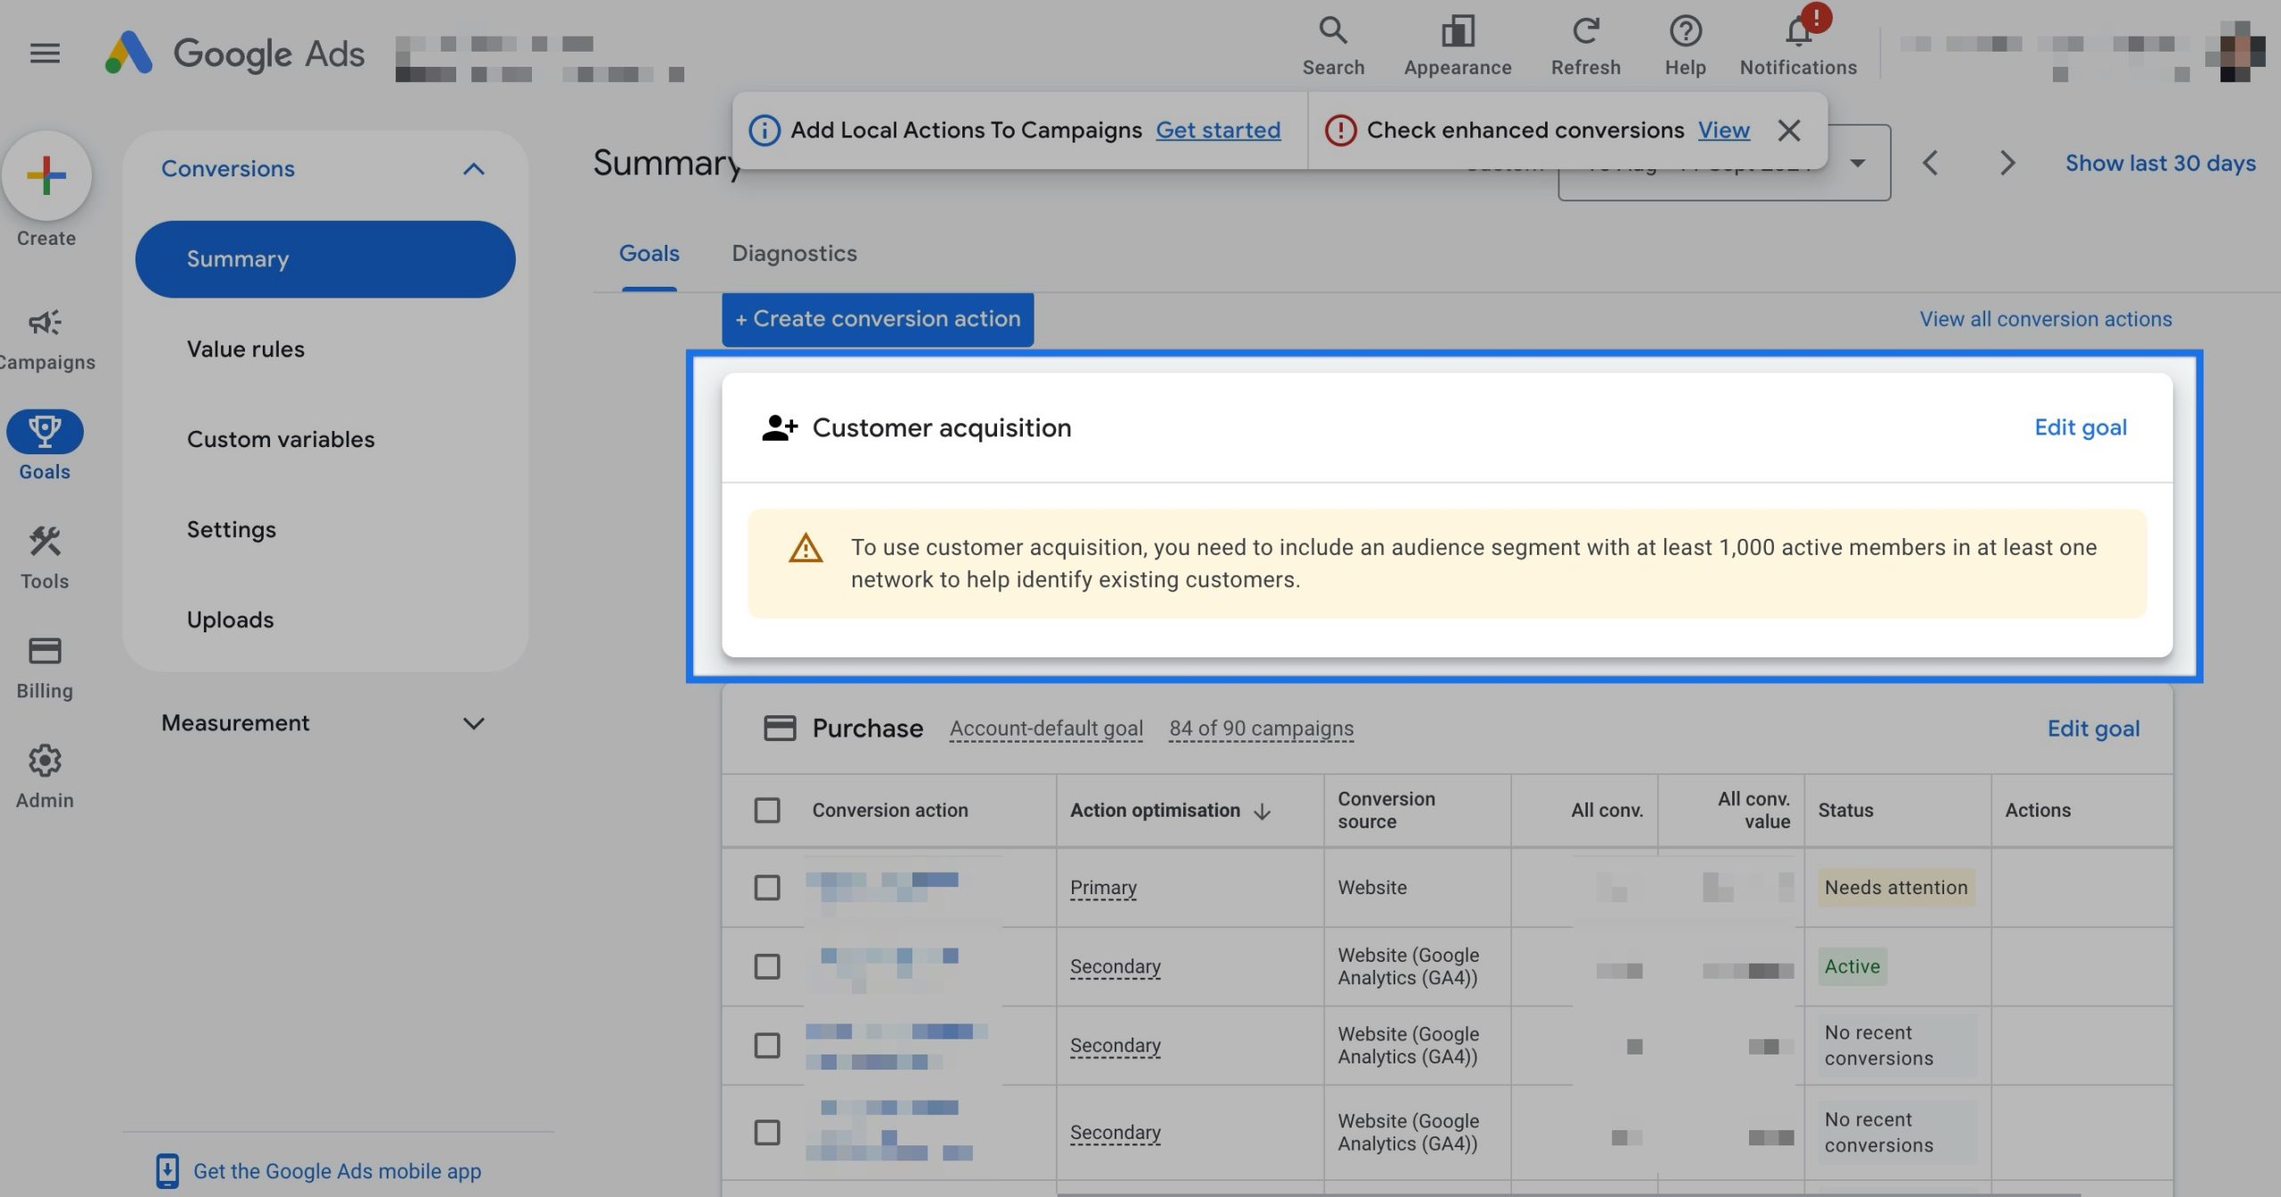Click Get the Google Ads mobile app link

(337, 1171)
